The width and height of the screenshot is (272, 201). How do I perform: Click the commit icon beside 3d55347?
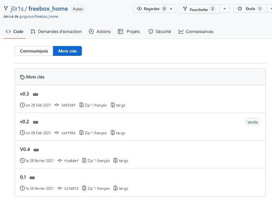57,105
